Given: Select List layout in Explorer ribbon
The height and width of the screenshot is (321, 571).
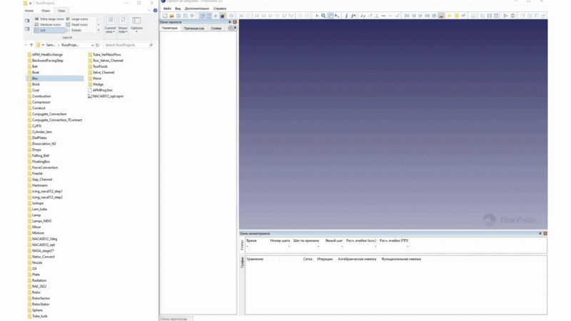Looking at the screenshot, I should pos(49,30).
